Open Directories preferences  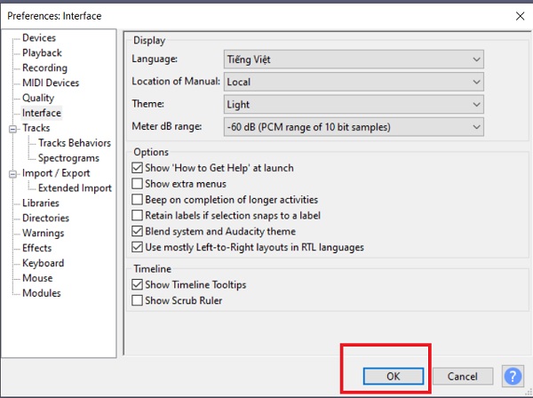tap(45, 218)
